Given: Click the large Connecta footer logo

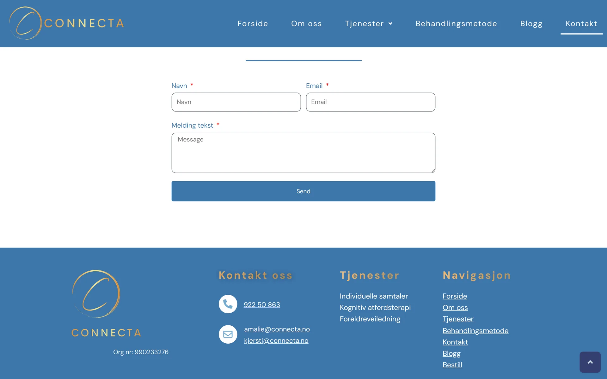Looking at the screenshot, I should click(107, 304).
